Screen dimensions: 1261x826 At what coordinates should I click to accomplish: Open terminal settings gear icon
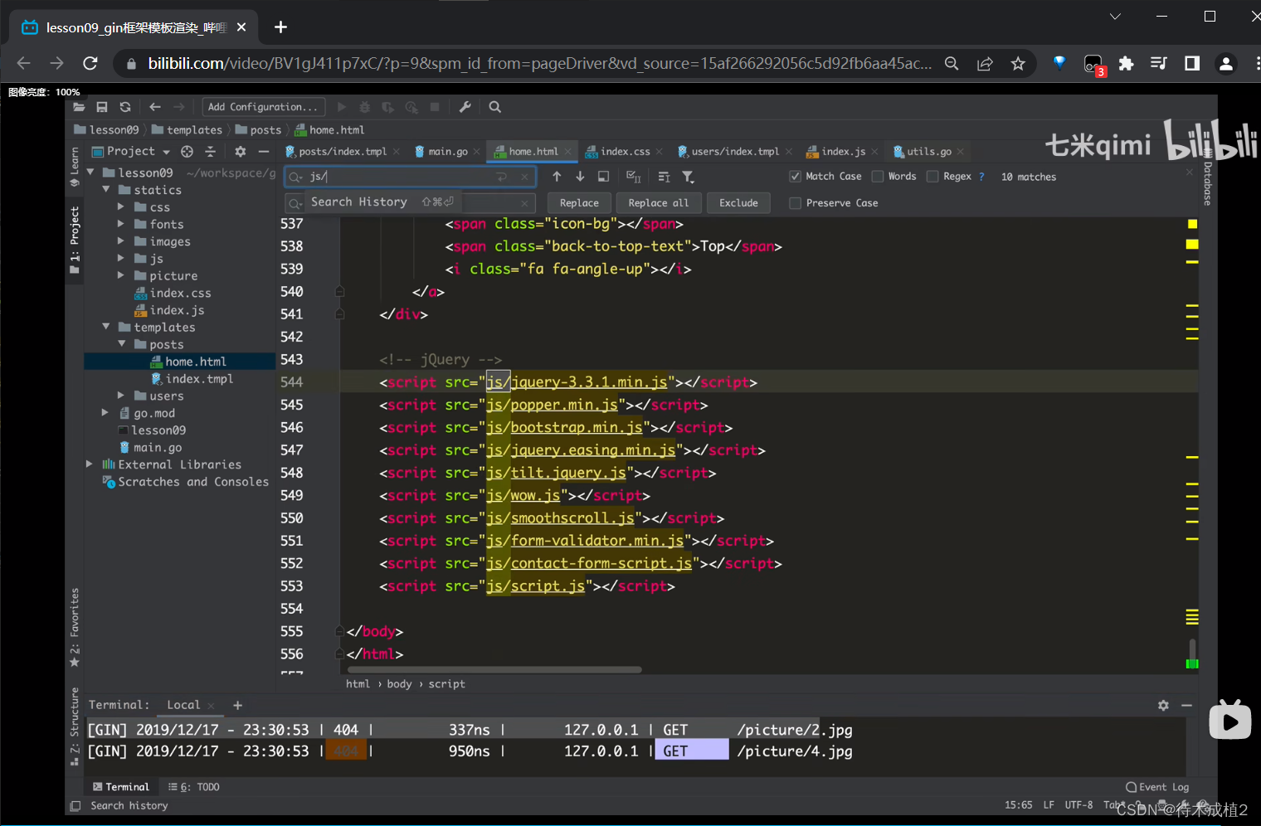point(1163,705)
